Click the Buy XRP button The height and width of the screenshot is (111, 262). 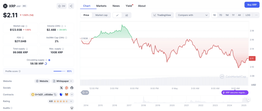pyautogui.click(x=252, y=5)
